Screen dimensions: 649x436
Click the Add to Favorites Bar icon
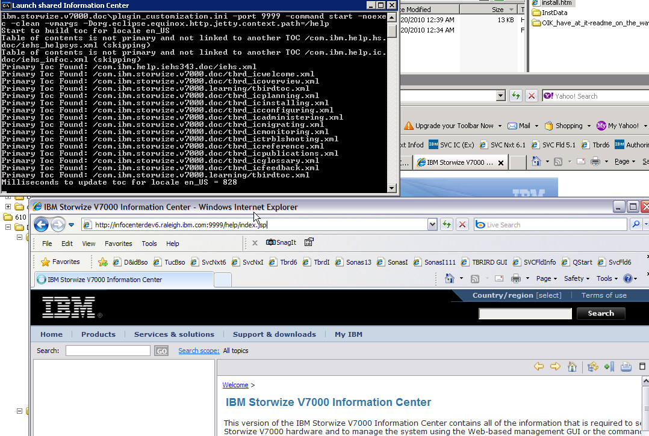[x=102, y=262]
